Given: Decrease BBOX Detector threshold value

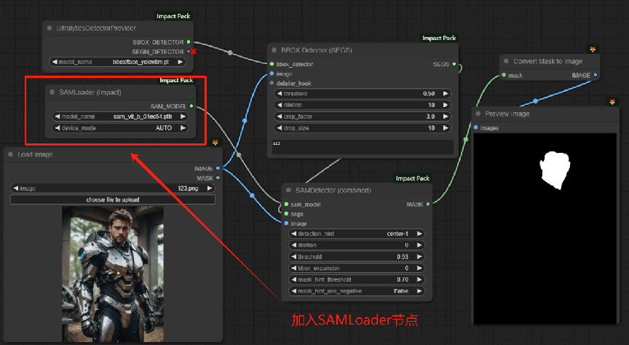Looking at the screenshot, I should (x=280, y=94).
